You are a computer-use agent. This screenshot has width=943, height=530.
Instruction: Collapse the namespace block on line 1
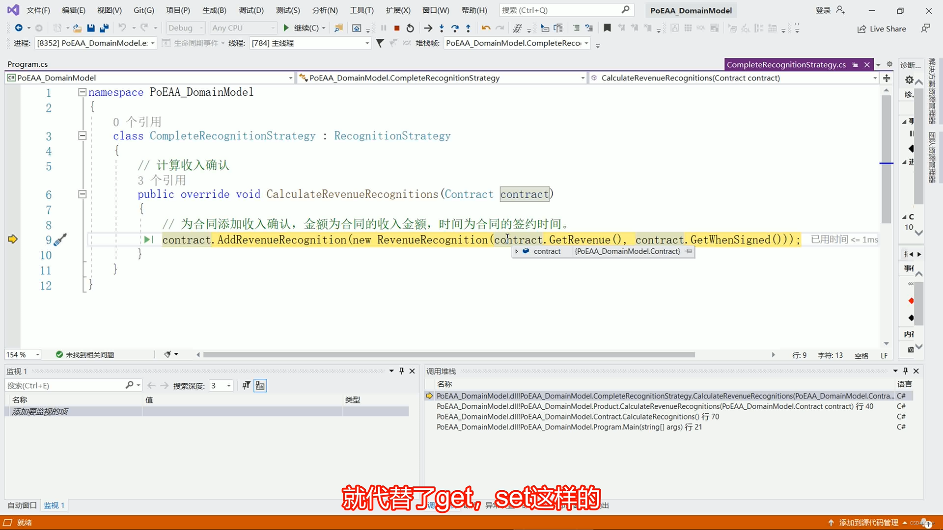tap(83, 92)
